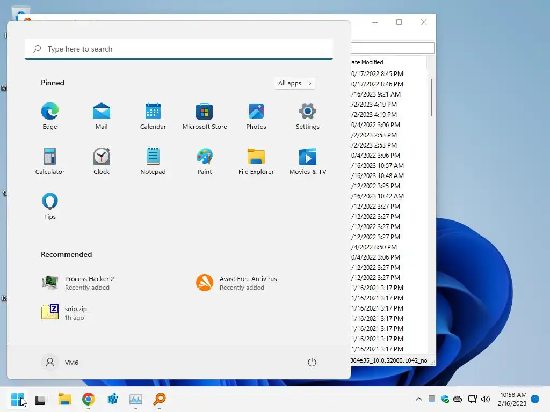Image resolution: width=550 pixels, height=412 pixels.
Task: Open File Explorer pinned app
Action: 256,161
